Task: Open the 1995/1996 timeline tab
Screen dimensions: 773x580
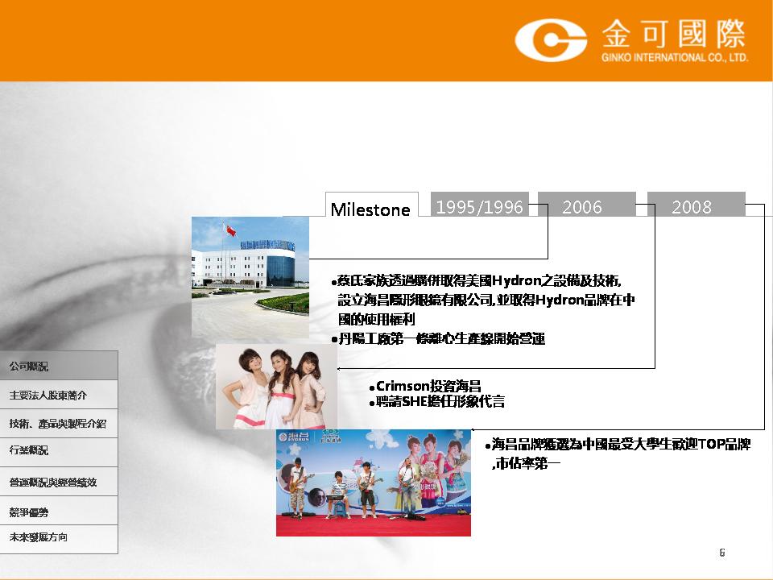Action: click(480, 204)
